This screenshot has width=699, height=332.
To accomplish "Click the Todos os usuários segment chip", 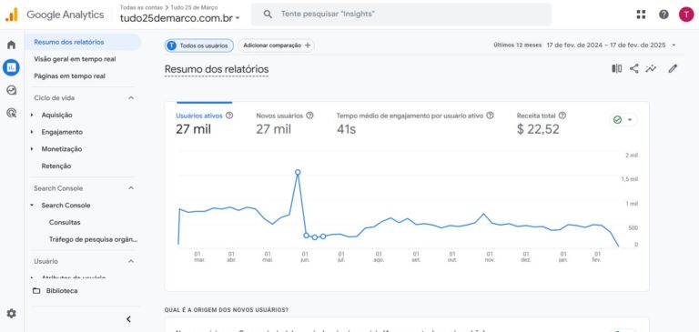I will 199,45.
